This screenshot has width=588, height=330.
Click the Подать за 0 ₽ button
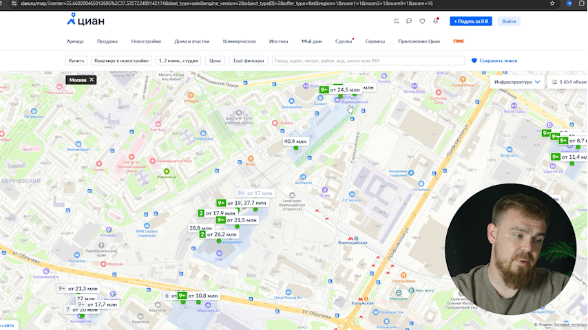point(471,21)
